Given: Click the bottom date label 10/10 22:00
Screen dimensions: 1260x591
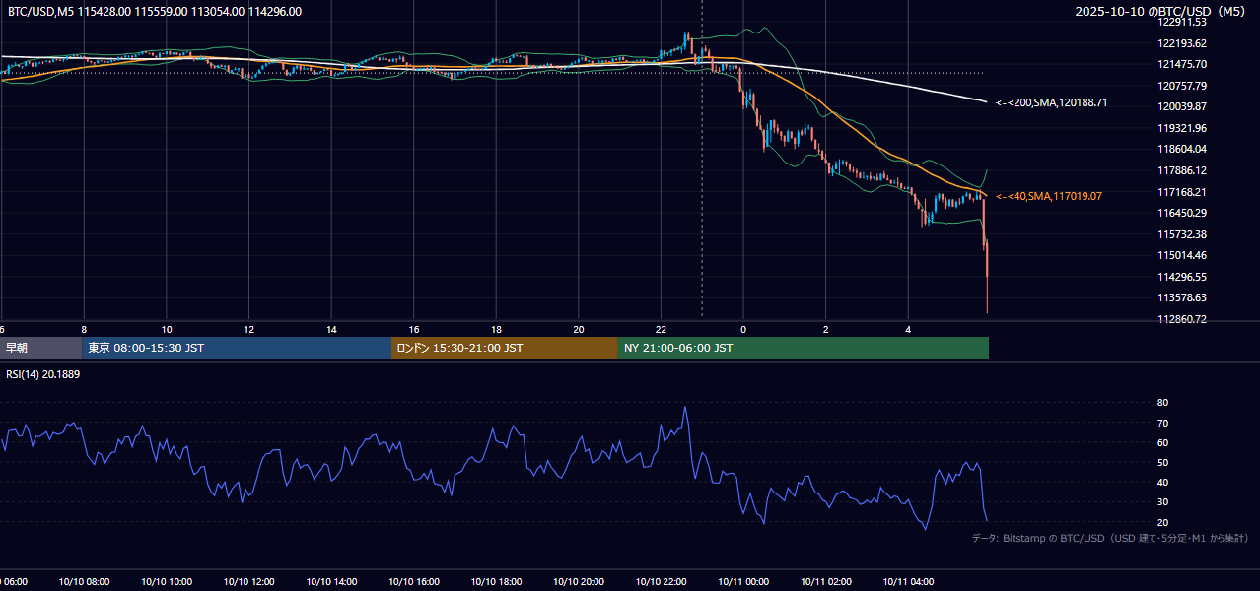Looking at the screenshot, I should [662, 582].
